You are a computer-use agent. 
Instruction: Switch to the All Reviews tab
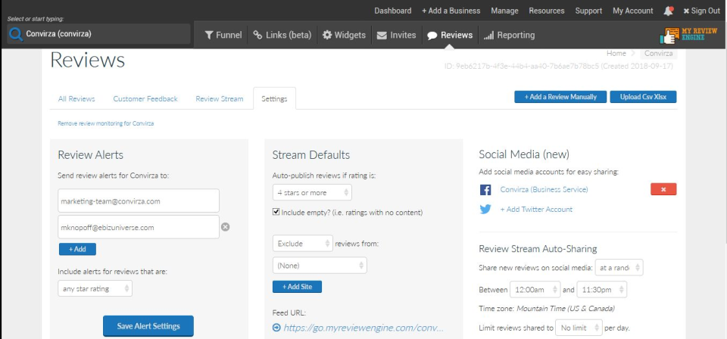76,98
